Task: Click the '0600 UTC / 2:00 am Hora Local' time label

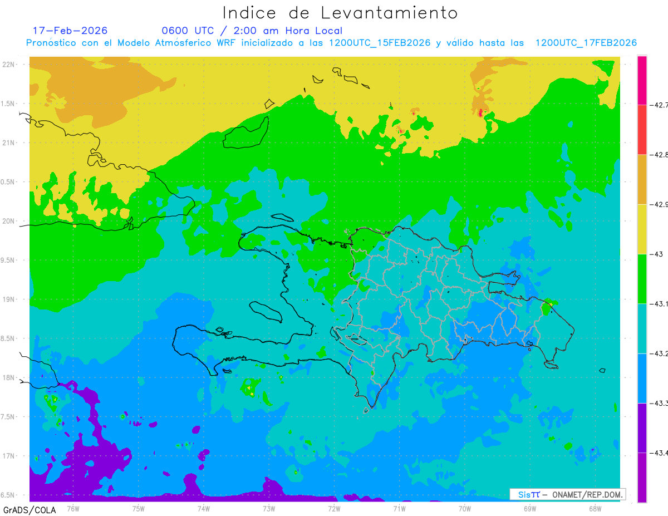Action: click(x=252, y=31)
